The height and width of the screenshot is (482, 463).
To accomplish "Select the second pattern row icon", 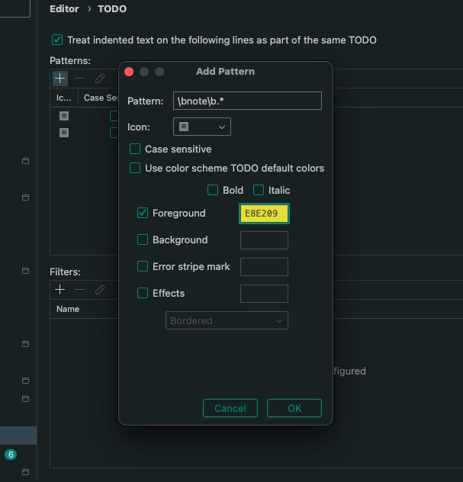I will (x=64, y=133).
